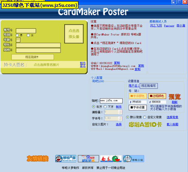The width and height of the screenshot is (188, 172).
Task: Click the 偏移量 value field
Action: (x=111, y=112)
